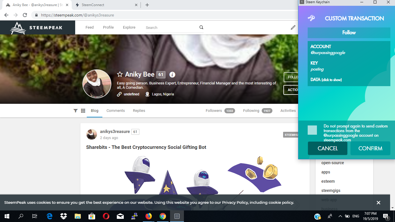The height and width of the screenshot is (222, 395).
Task: Open the Sharebits post title
Action: 146,147
